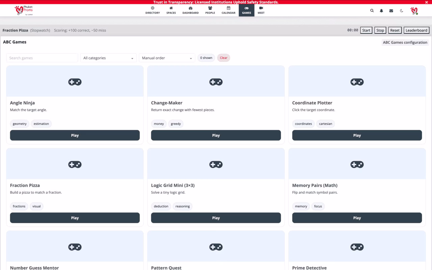Dismiss the red announcement banner
This screenshot has width=432, height=270.
(x=426, y=2)
